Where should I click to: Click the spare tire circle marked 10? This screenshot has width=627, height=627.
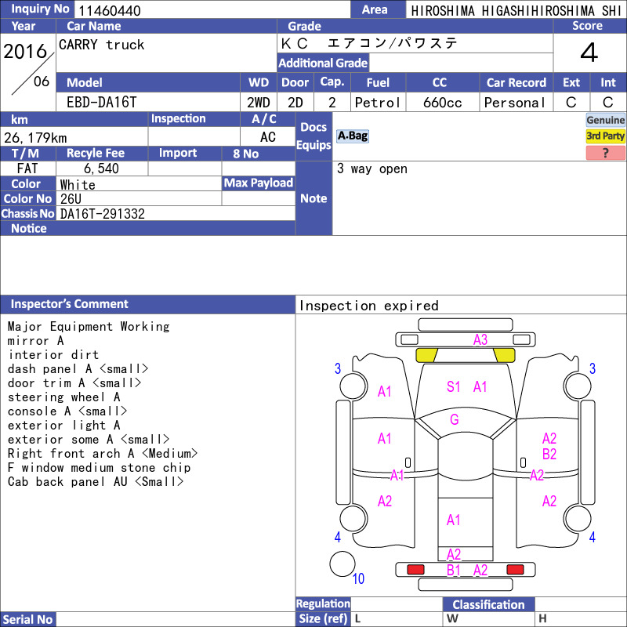(x=342, y=564)
